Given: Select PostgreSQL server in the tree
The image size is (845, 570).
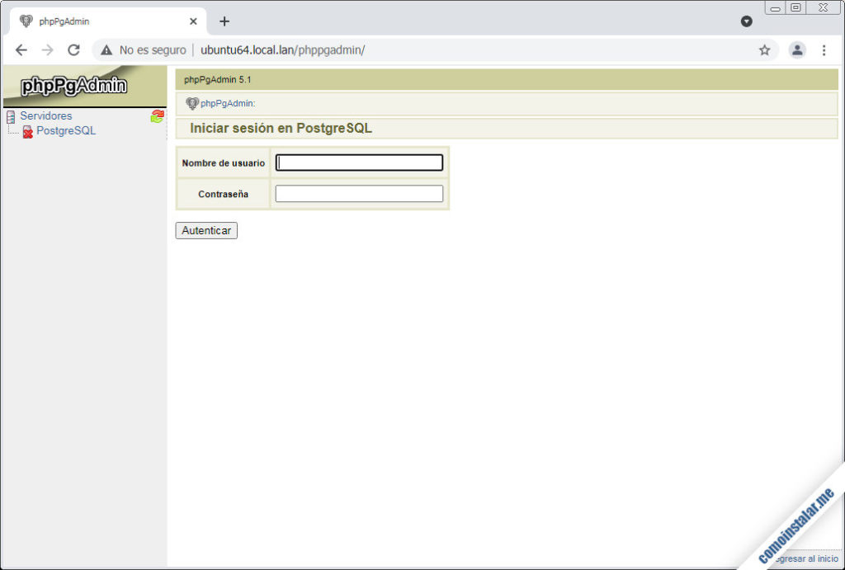Looking at the screenshot, I should pos(66,131).
